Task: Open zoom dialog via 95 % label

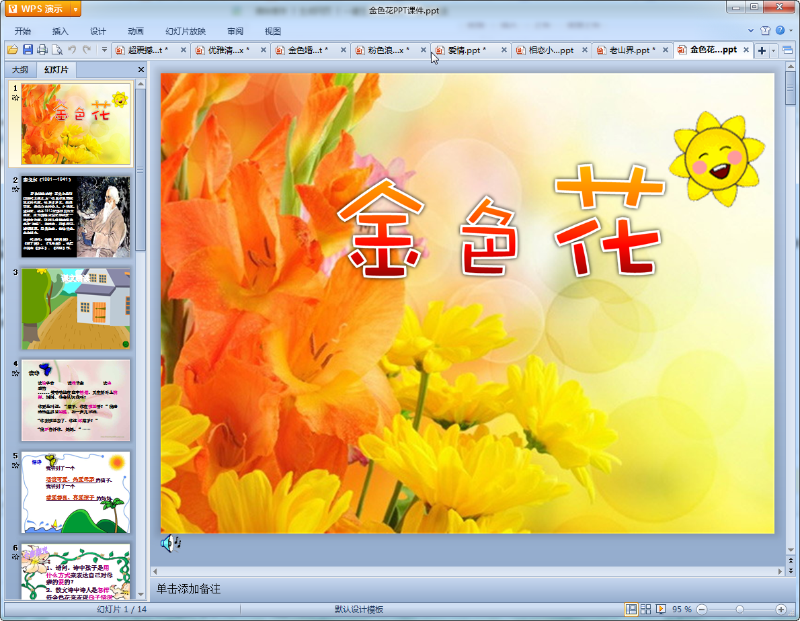Action: point(682,610)
